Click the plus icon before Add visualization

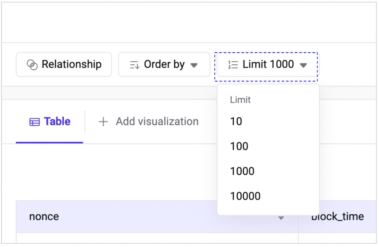pos(103,122)
